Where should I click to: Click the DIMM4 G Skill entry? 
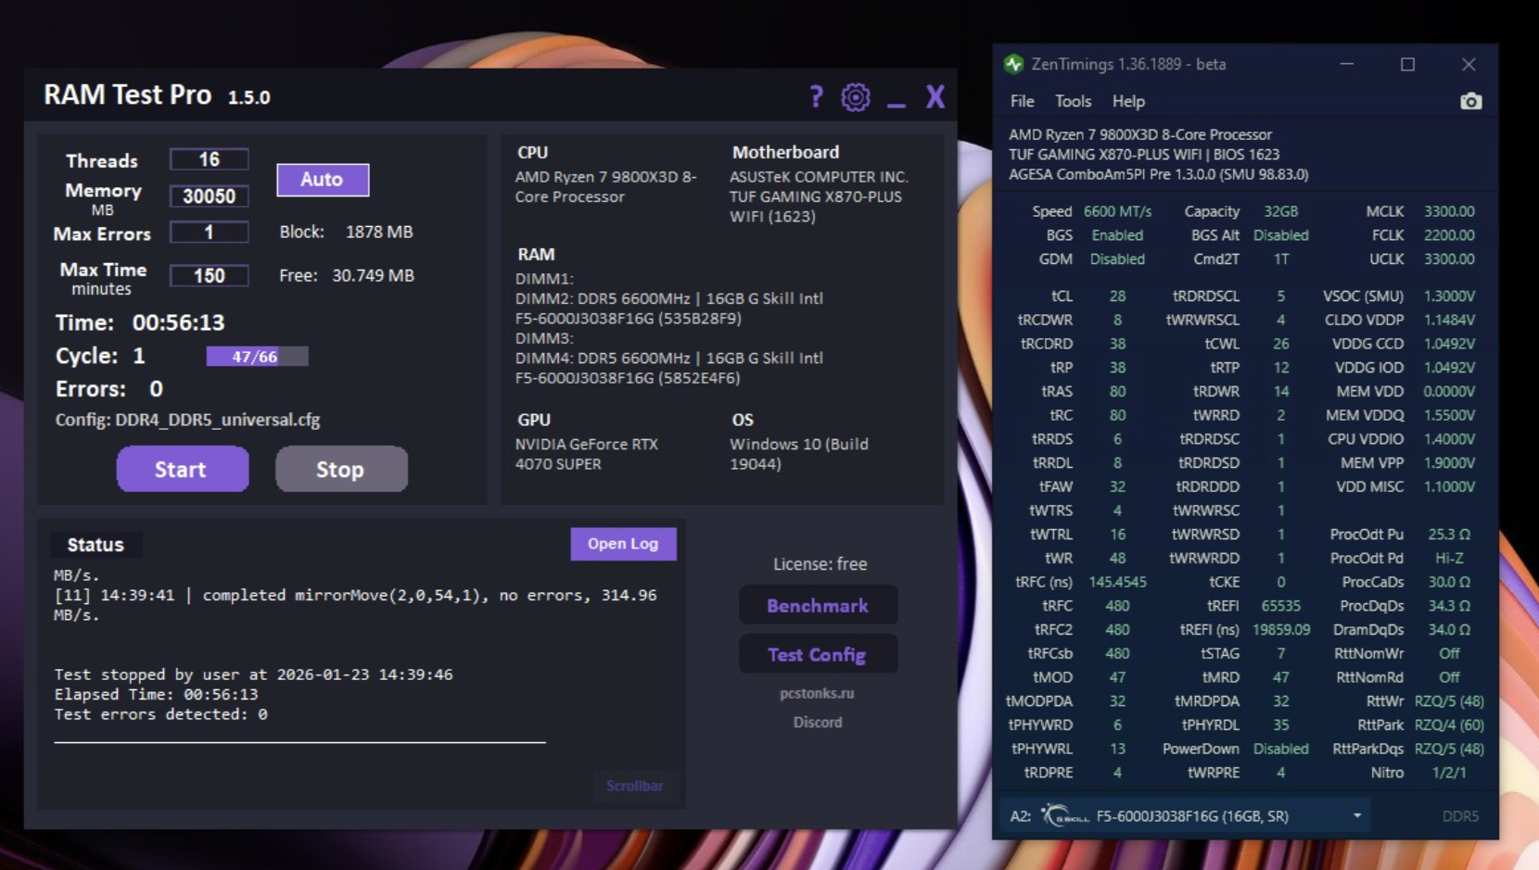(668, 368)
